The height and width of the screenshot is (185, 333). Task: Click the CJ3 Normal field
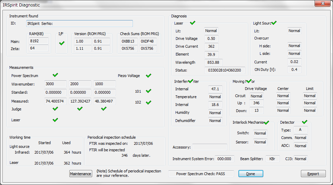301,159
